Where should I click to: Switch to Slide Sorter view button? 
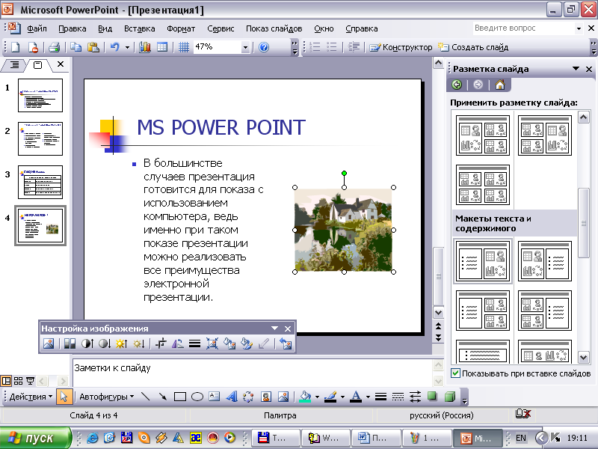click(x=18, y=381)
